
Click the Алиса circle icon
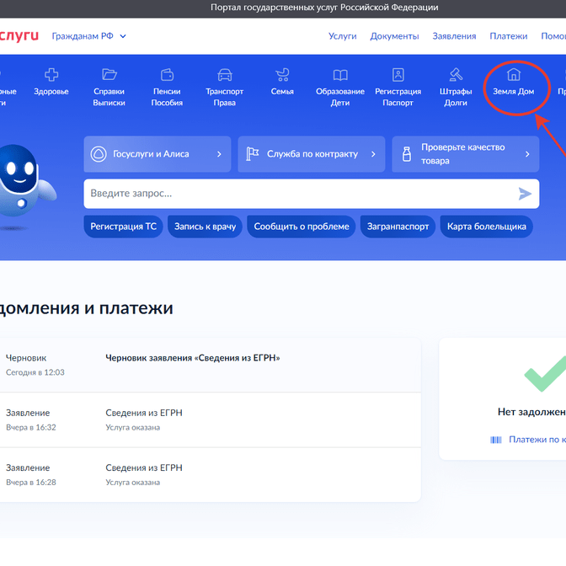[99, 154]
